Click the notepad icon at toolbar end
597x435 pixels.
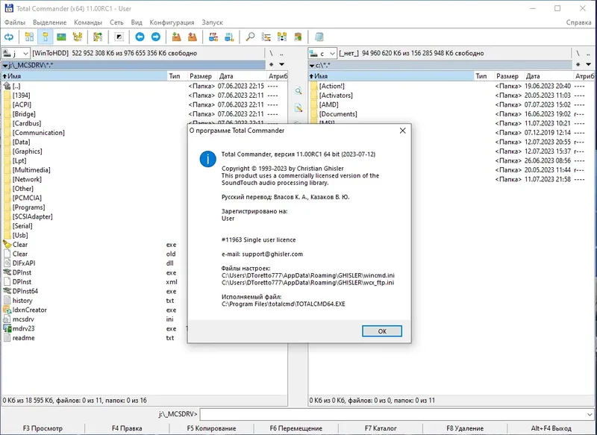319,37
